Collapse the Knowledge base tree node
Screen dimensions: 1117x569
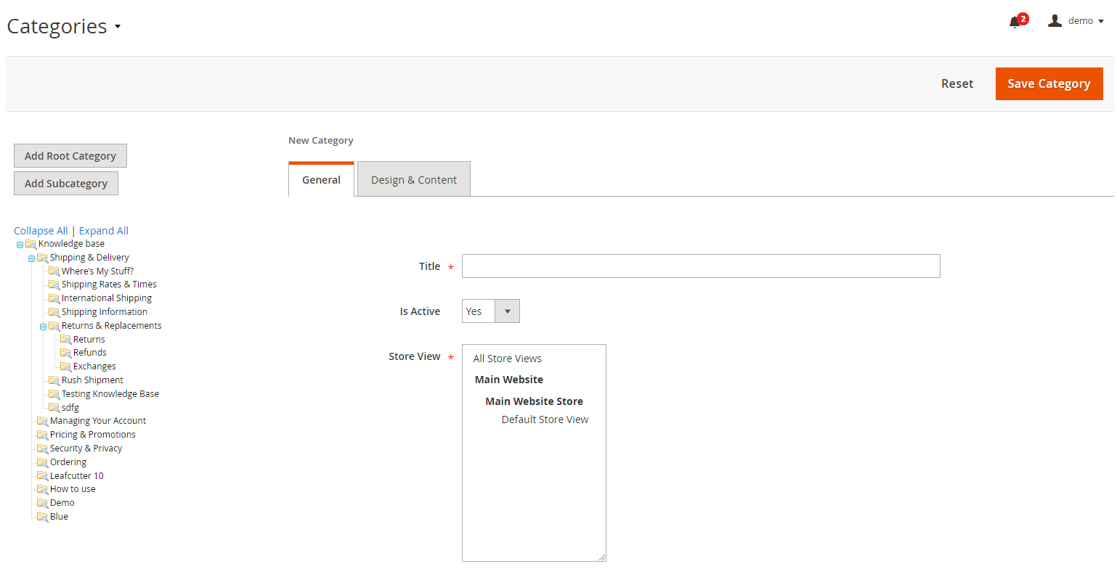coord(20,245)
